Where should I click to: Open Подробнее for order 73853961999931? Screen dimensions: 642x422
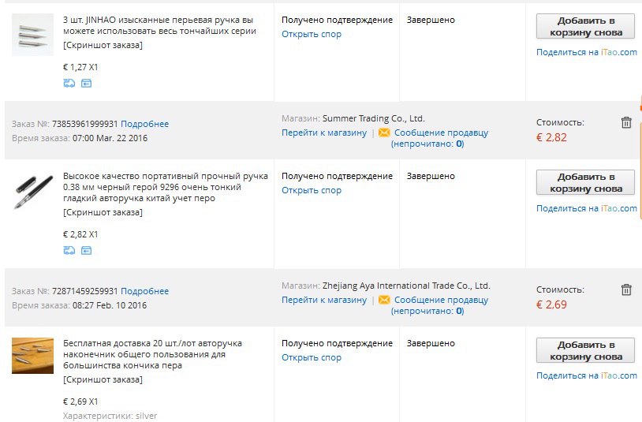(x=144, y=124)
